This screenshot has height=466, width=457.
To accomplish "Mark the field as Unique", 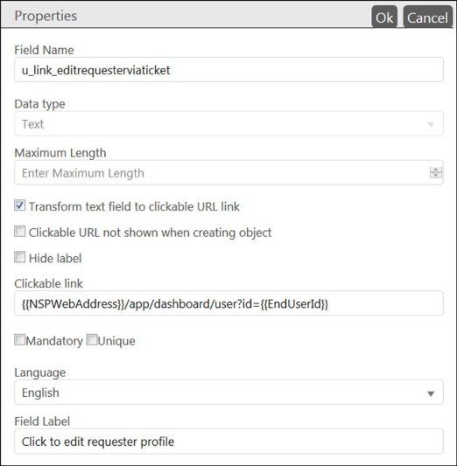I will click(92, 340).
